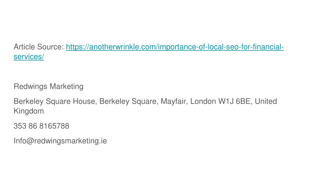This screenshot has width=309, height=174.
Task: Click the "Article Source:" label text
Action: tap(39, 47)
